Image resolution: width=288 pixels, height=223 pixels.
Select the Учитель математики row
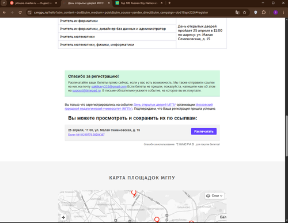point(117,37)
